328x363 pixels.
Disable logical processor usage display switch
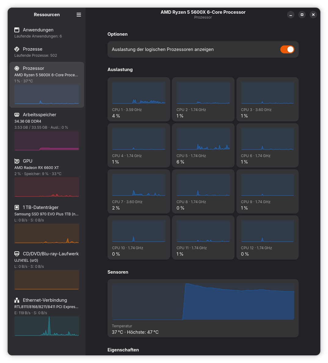287,49
